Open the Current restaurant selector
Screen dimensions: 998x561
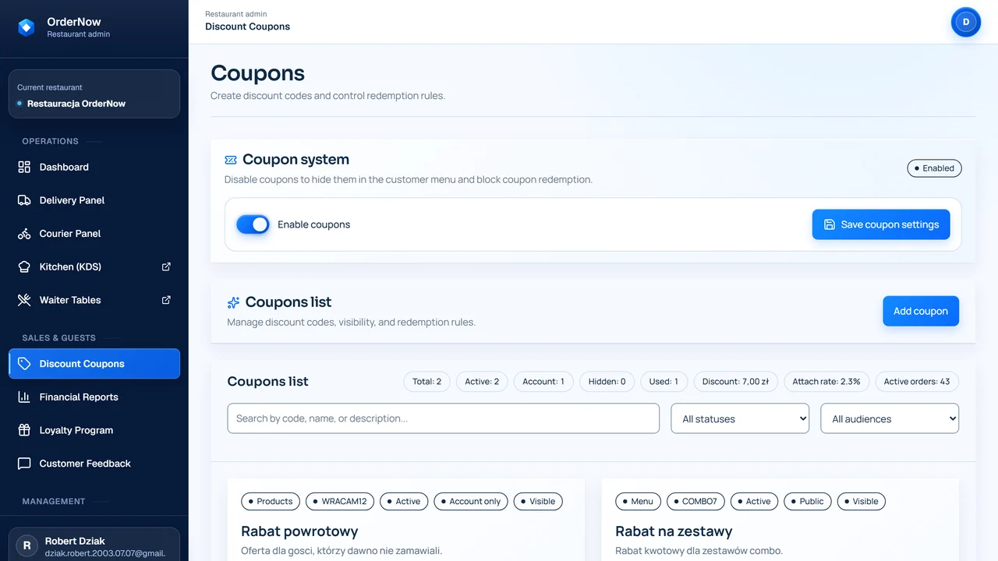[94, 94]
